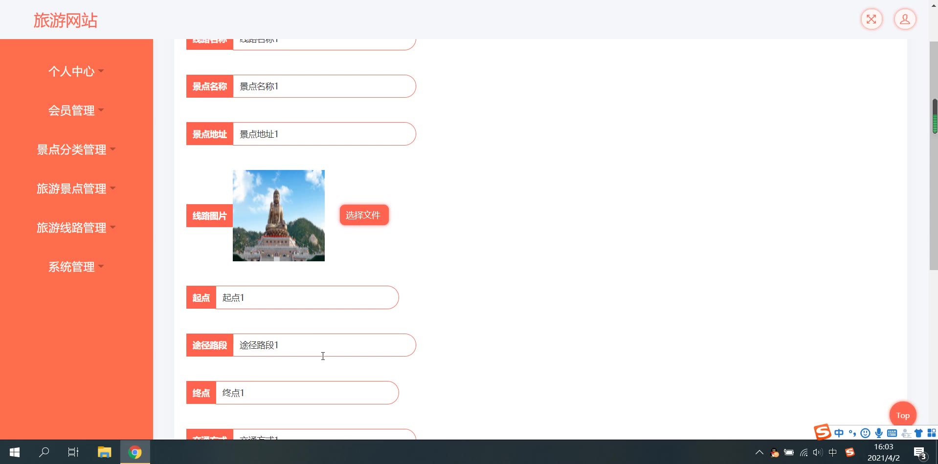Expand the 景点分类管理 sidebar menu
938x464 pixels.
(x=76, y=149)
